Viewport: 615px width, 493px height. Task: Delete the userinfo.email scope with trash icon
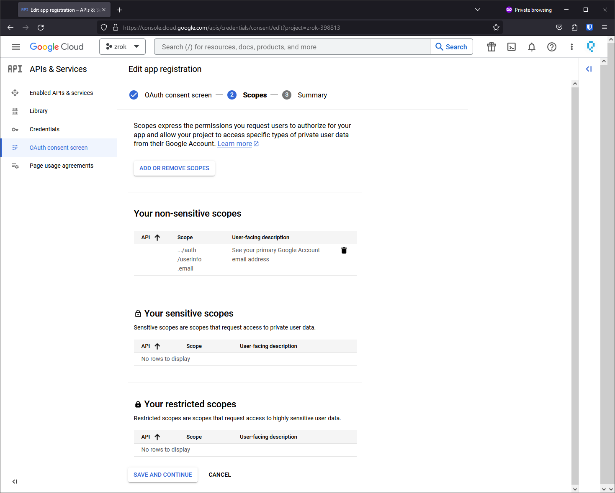(344, 250)
